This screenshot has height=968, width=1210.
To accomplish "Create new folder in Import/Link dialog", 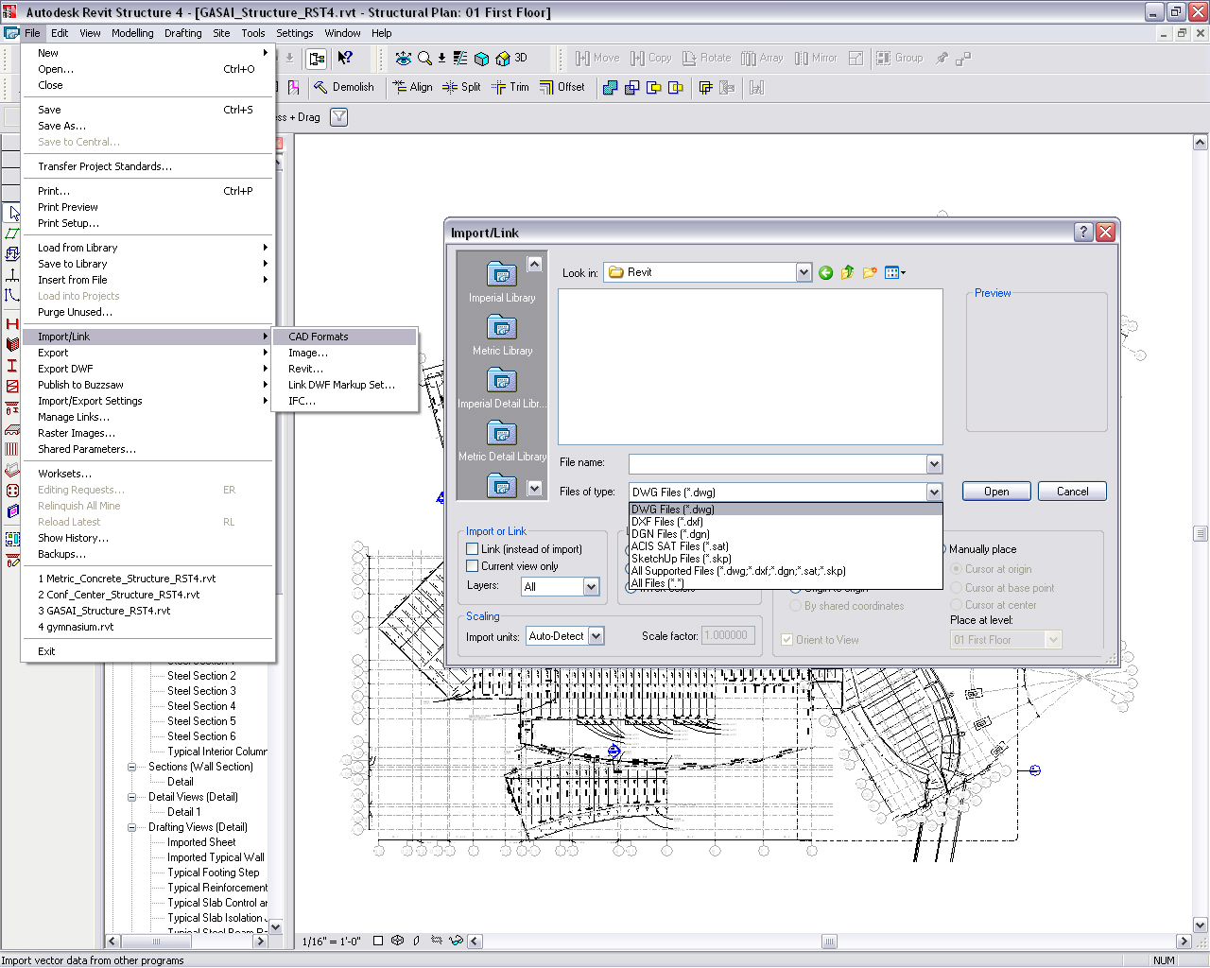I will [x=870, y=272].
